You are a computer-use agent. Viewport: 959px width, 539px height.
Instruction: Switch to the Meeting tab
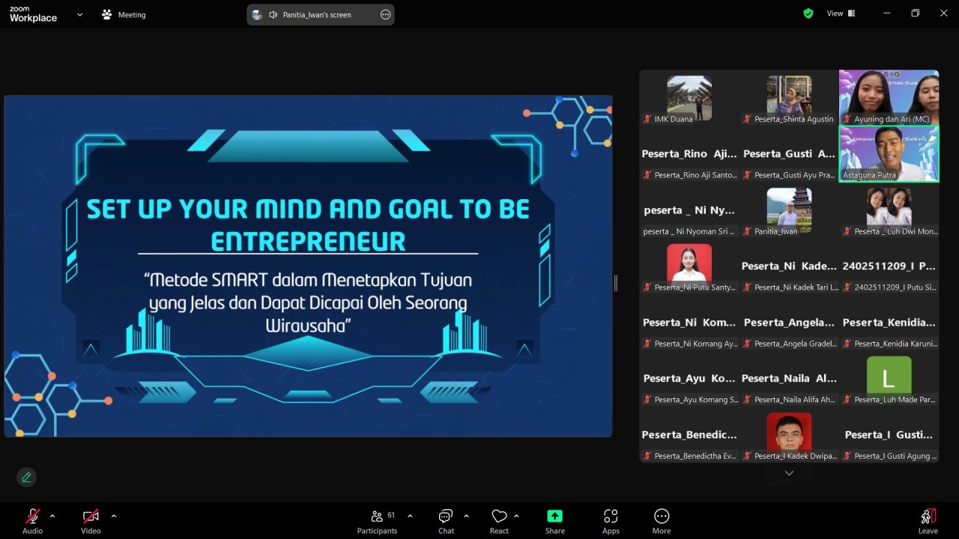[124, 15]
